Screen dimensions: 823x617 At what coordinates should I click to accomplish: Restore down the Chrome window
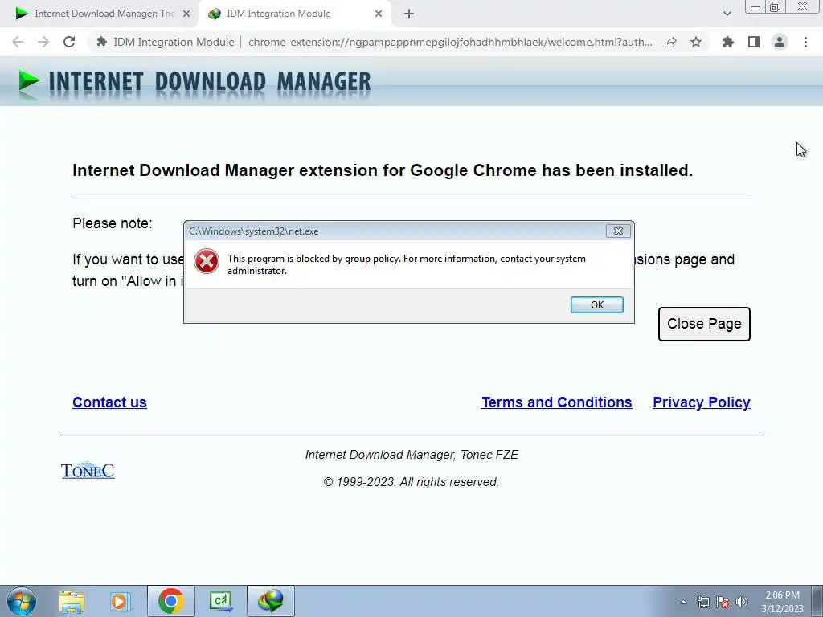776,6
